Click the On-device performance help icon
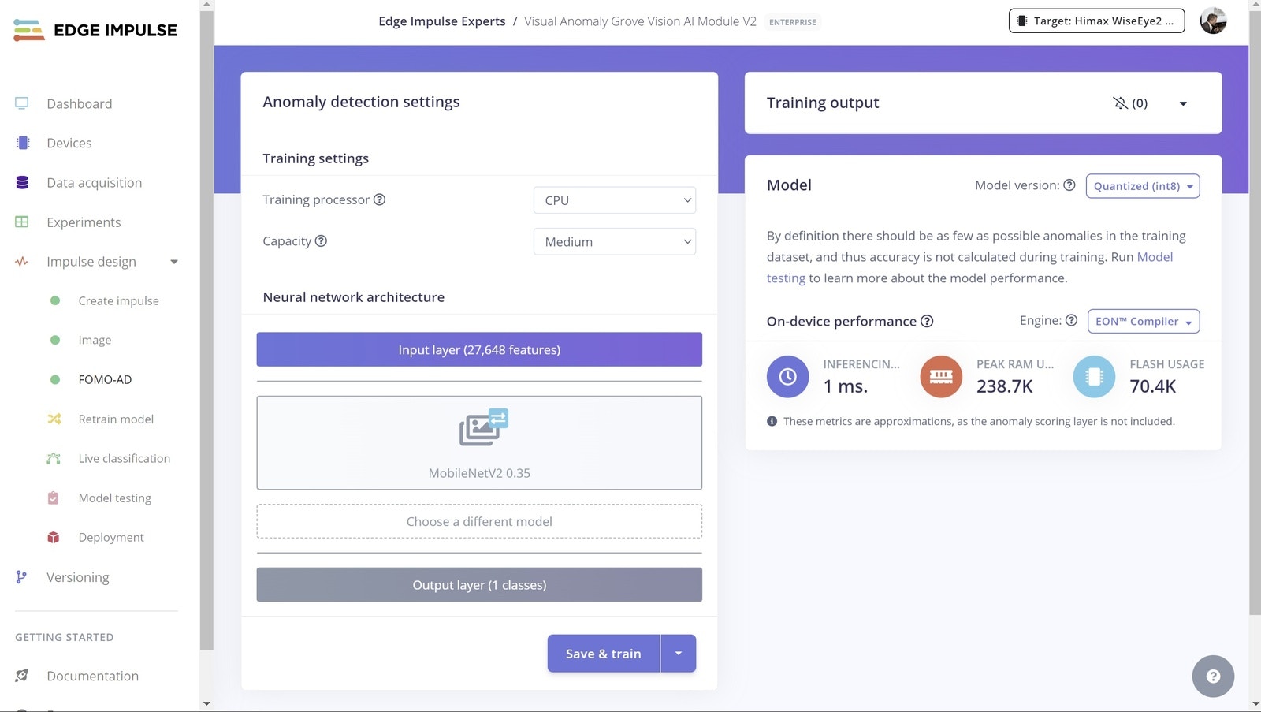This screenshot has width=1261, height=712. click(x=927, y=321)
